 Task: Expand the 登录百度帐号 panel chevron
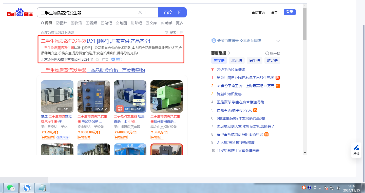278,41
